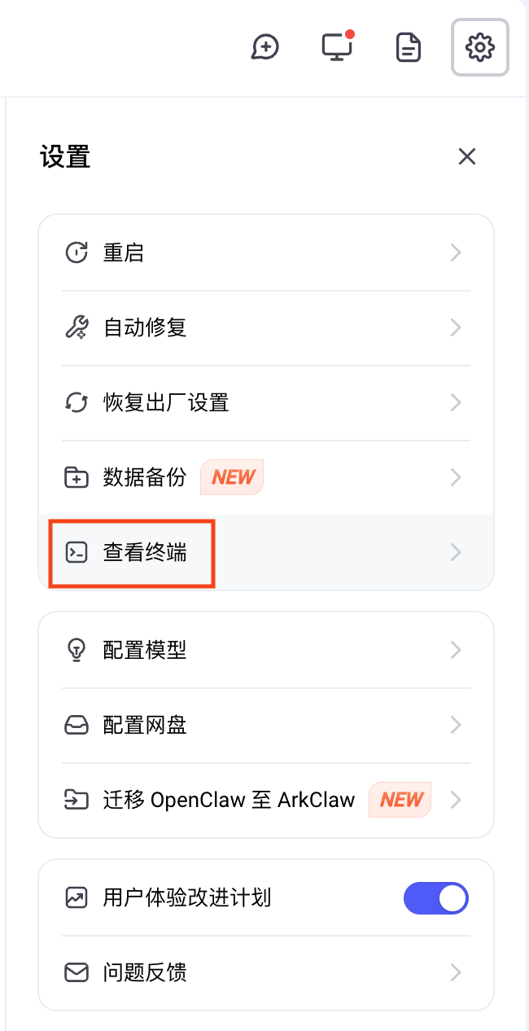
Task: Click the envelope icon for 问题反馈
Action: pyautogui.click(x=77, y=972)
